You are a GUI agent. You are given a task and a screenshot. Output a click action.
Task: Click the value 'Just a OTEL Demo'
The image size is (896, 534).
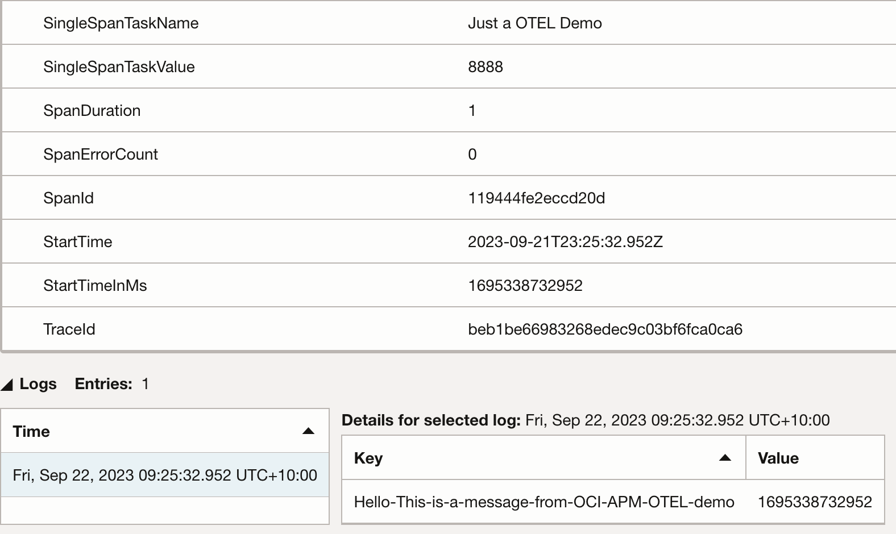[535, 23]
